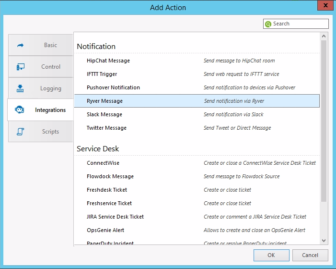The image size is (336, 269).
Task: Click 'Create or close a ConnectWise Service Desk Ticket'
Action: [x=260, y=163]
